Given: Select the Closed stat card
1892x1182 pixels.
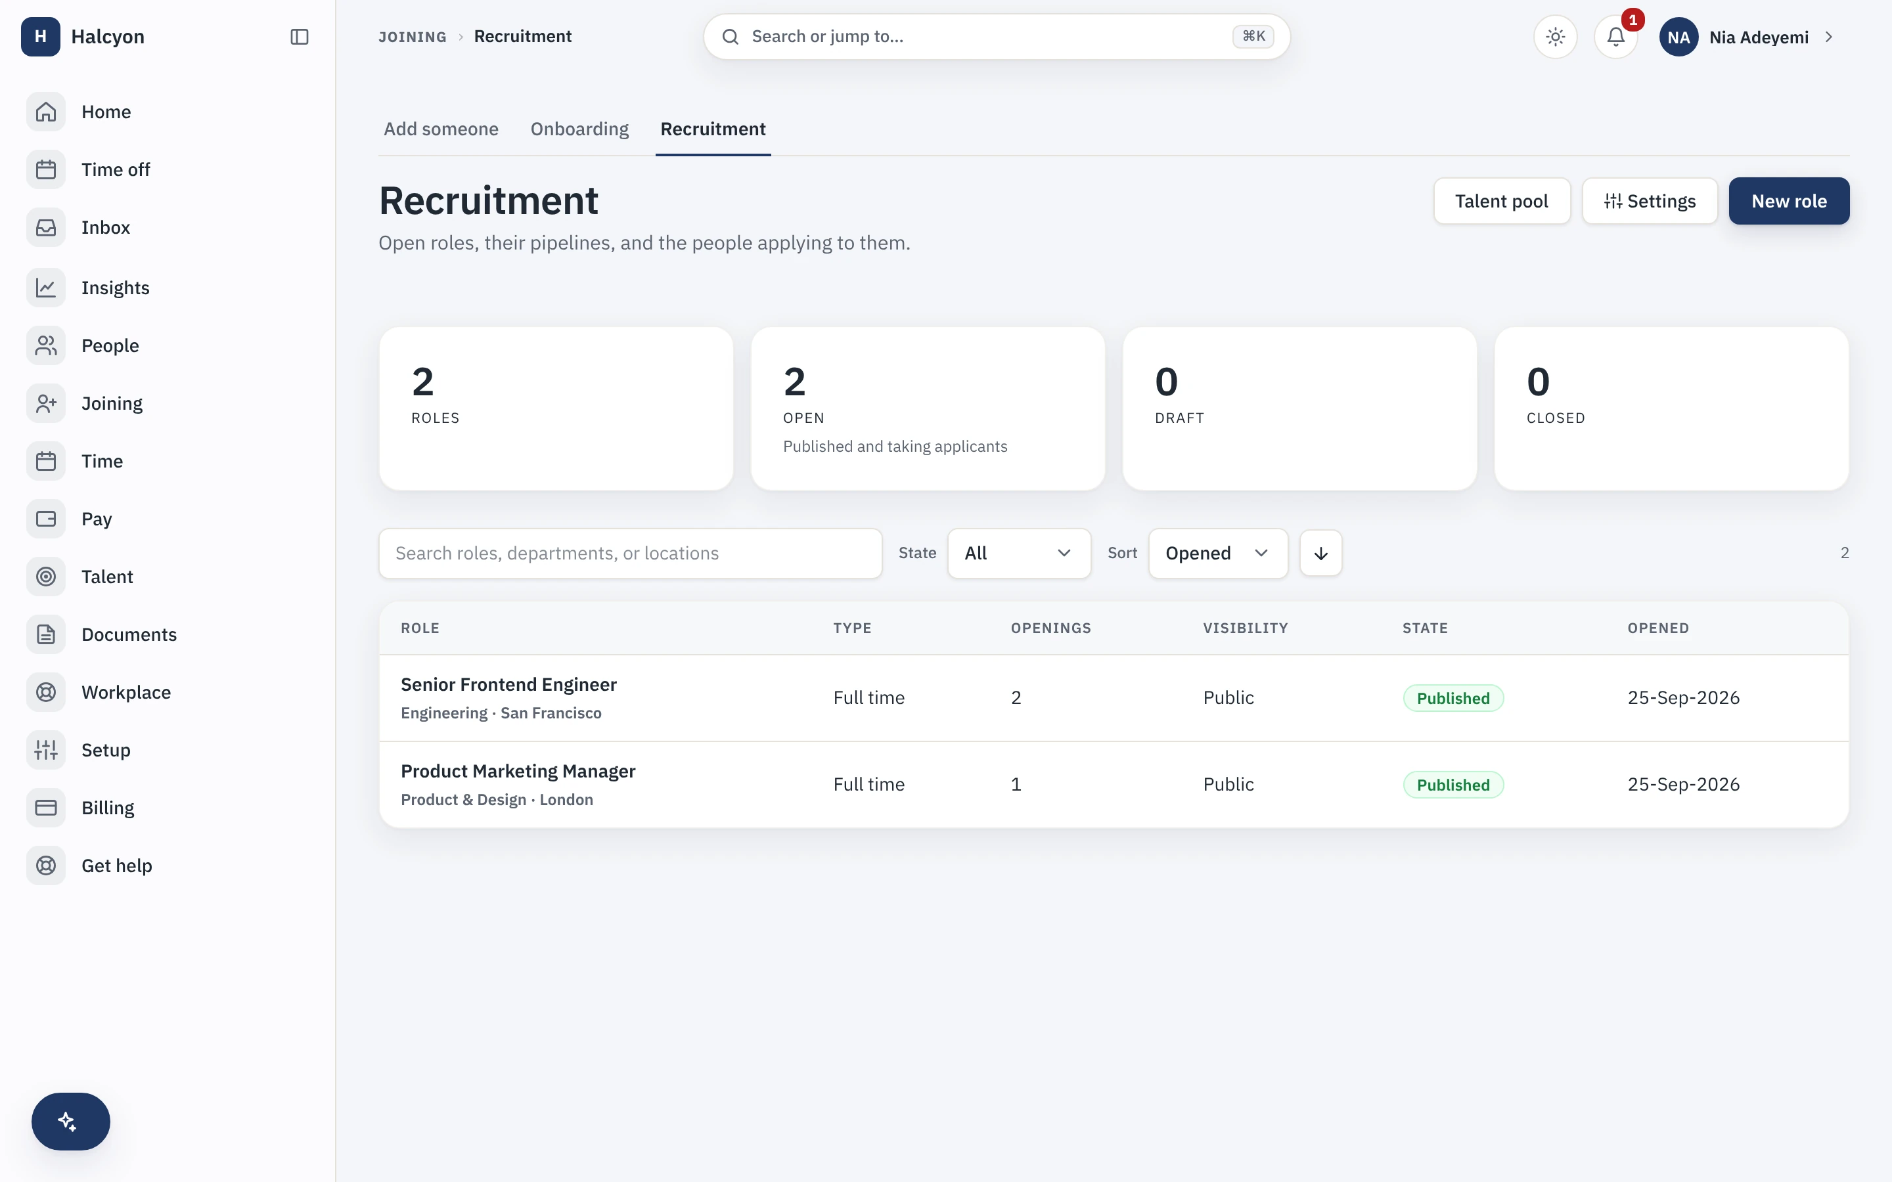Looking at the screenshot, I should tap(1671, 409).
